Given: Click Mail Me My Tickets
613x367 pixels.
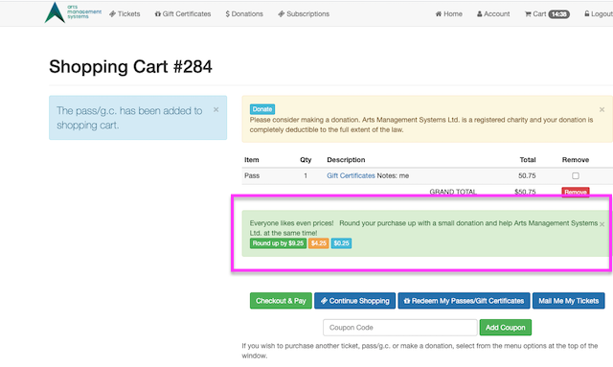Looking at the screenshot, I should pyautogui.click(x=568, y=301).
